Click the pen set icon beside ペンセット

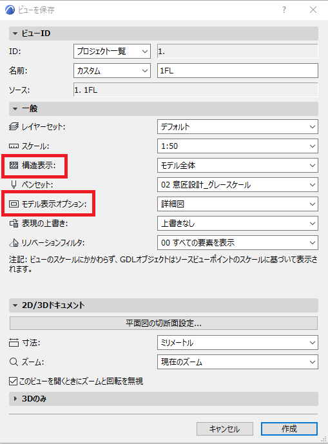[14, 185]
